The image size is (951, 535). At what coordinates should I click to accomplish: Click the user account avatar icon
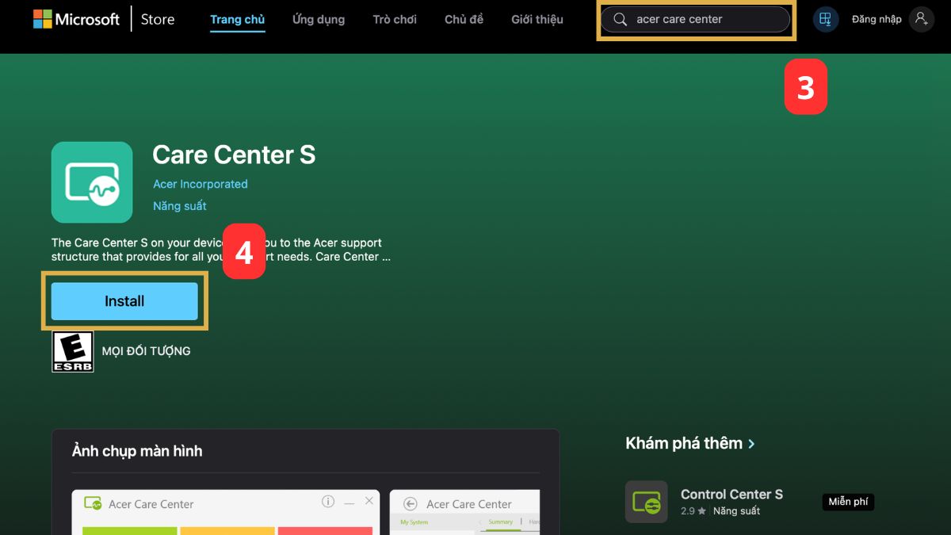pyautogui.click(x=922, y=19)
